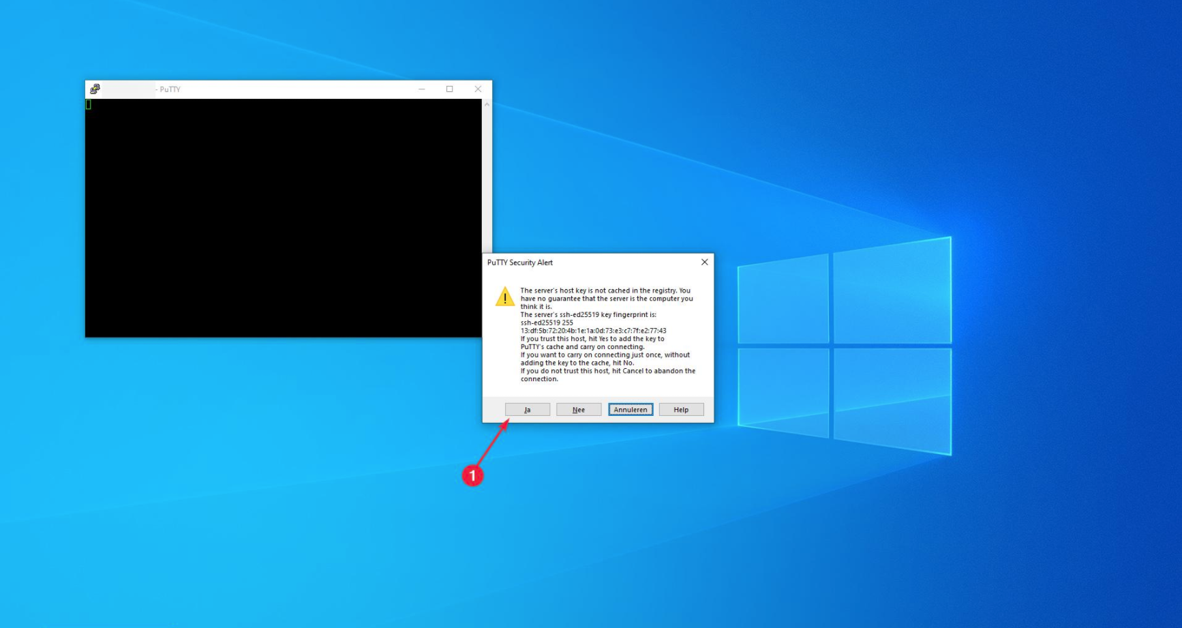Screen dimensions: 1182x628
Task: Open the PuTTY window system menu icon
Action: pos(95,89)
